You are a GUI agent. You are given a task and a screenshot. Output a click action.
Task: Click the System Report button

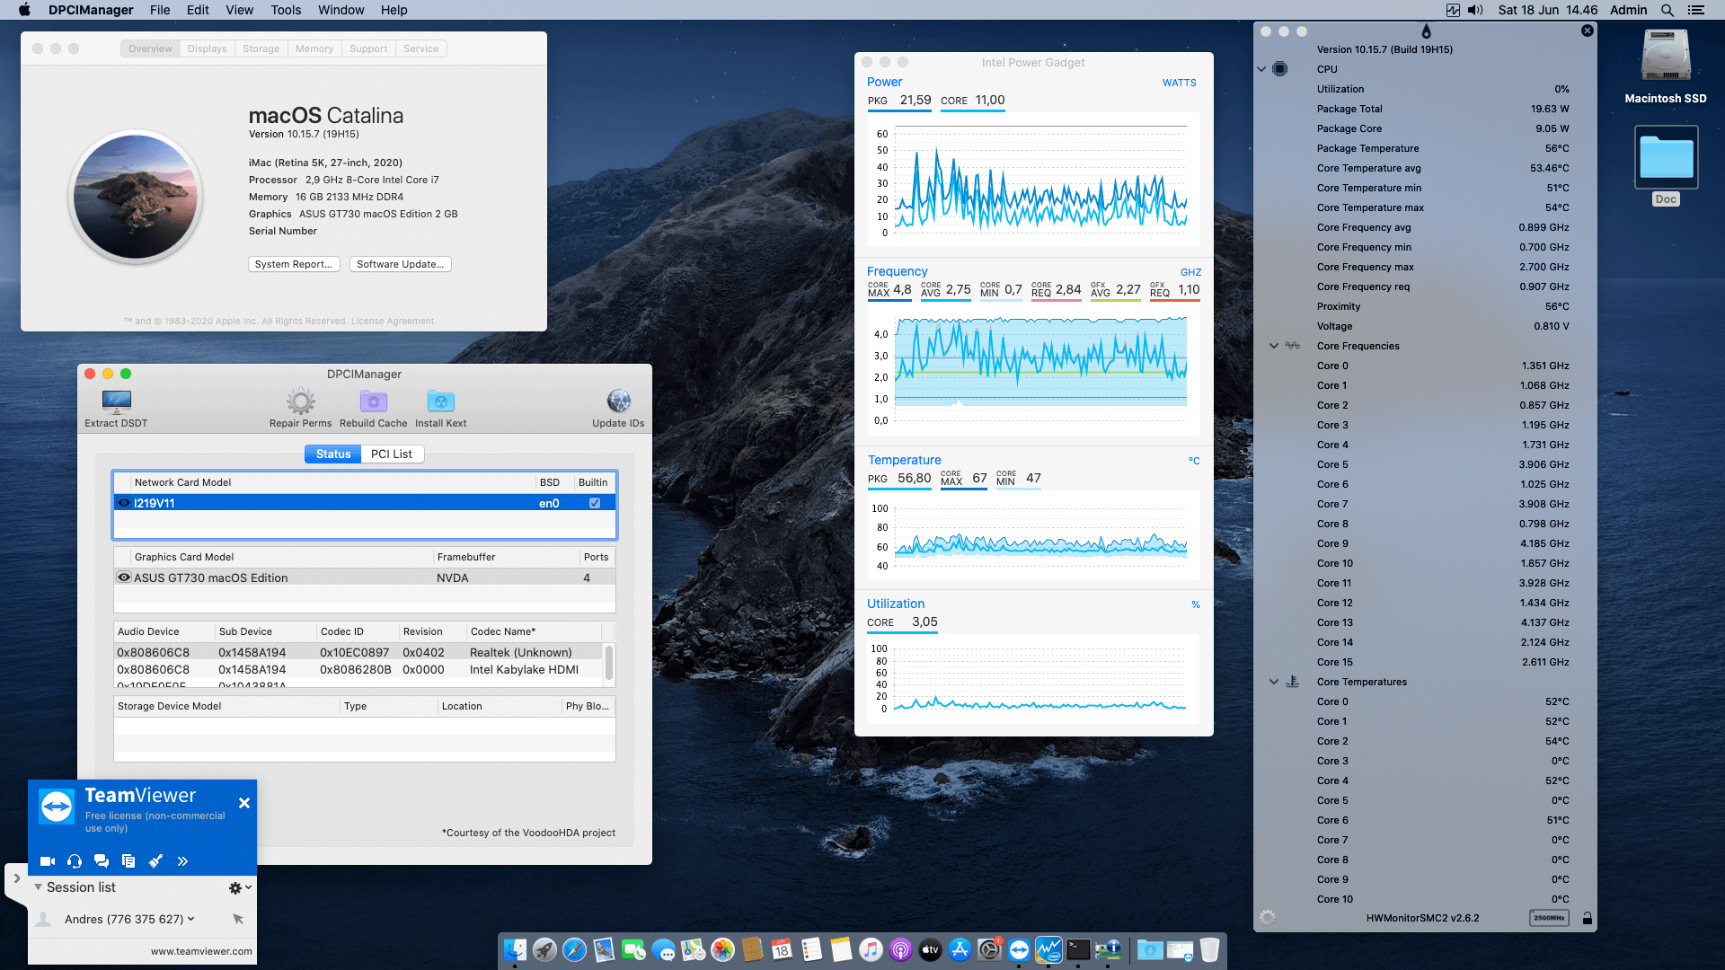(x=294, y=263)
